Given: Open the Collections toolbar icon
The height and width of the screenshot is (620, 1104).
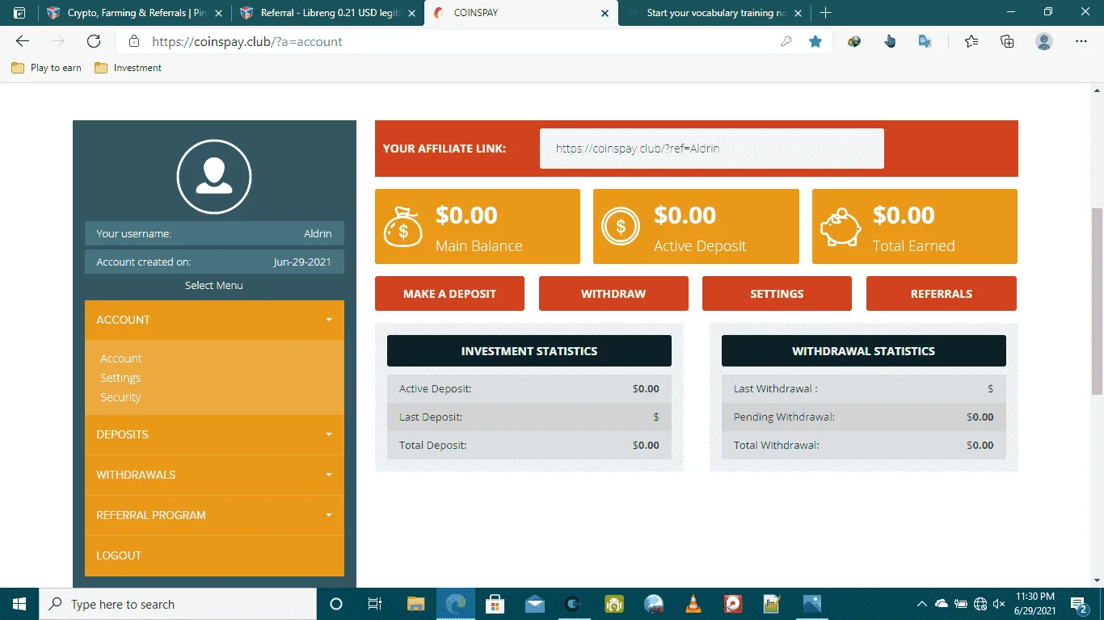Looking at the screenshot, I should point(1007,41).
